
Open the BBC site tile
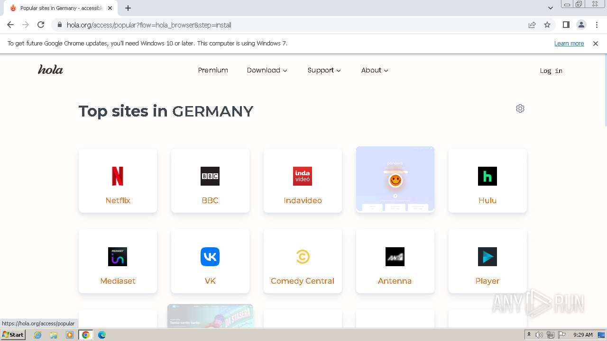(x=210, y=180)
